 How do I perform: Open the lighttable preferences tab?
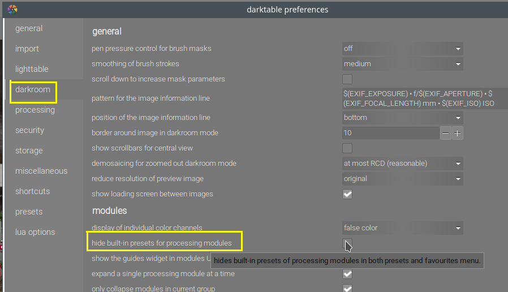(x=32, y=69)
